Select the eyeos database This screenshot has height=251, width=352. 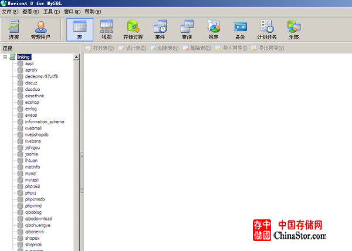click(x=31, y=116)
